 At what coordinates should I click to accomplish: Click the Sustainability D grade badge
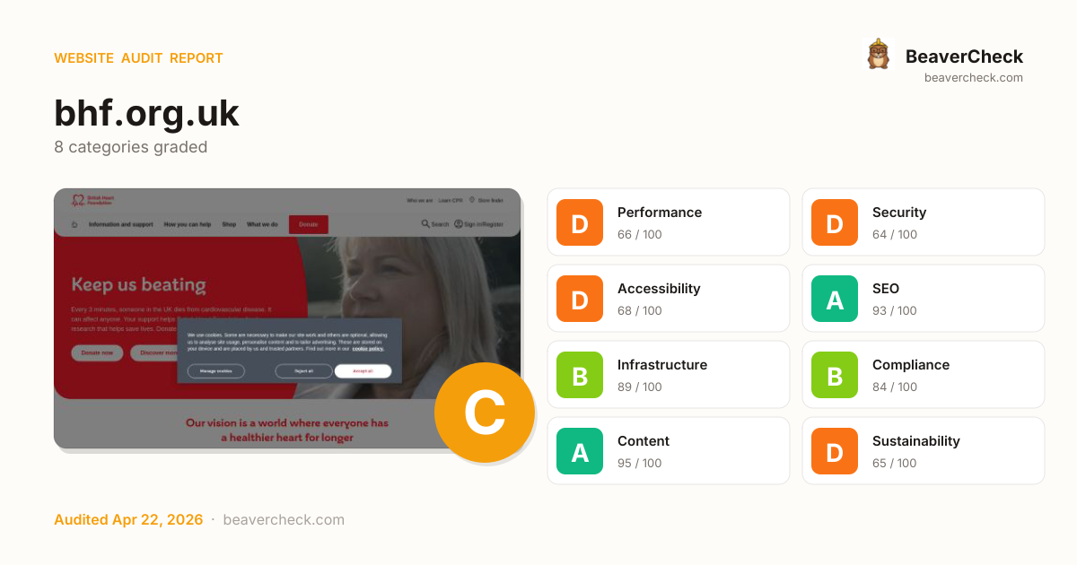tap(835, 451)
